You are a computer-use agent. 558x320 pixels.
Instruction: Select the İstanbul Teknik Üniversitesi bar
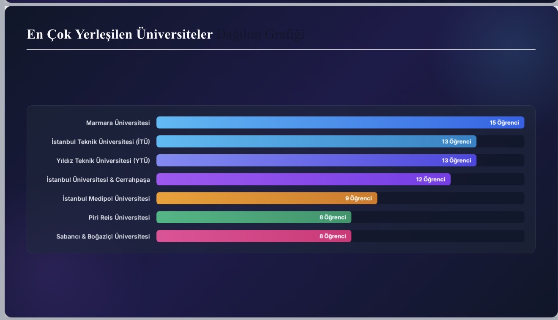click(x=316, y=142)
